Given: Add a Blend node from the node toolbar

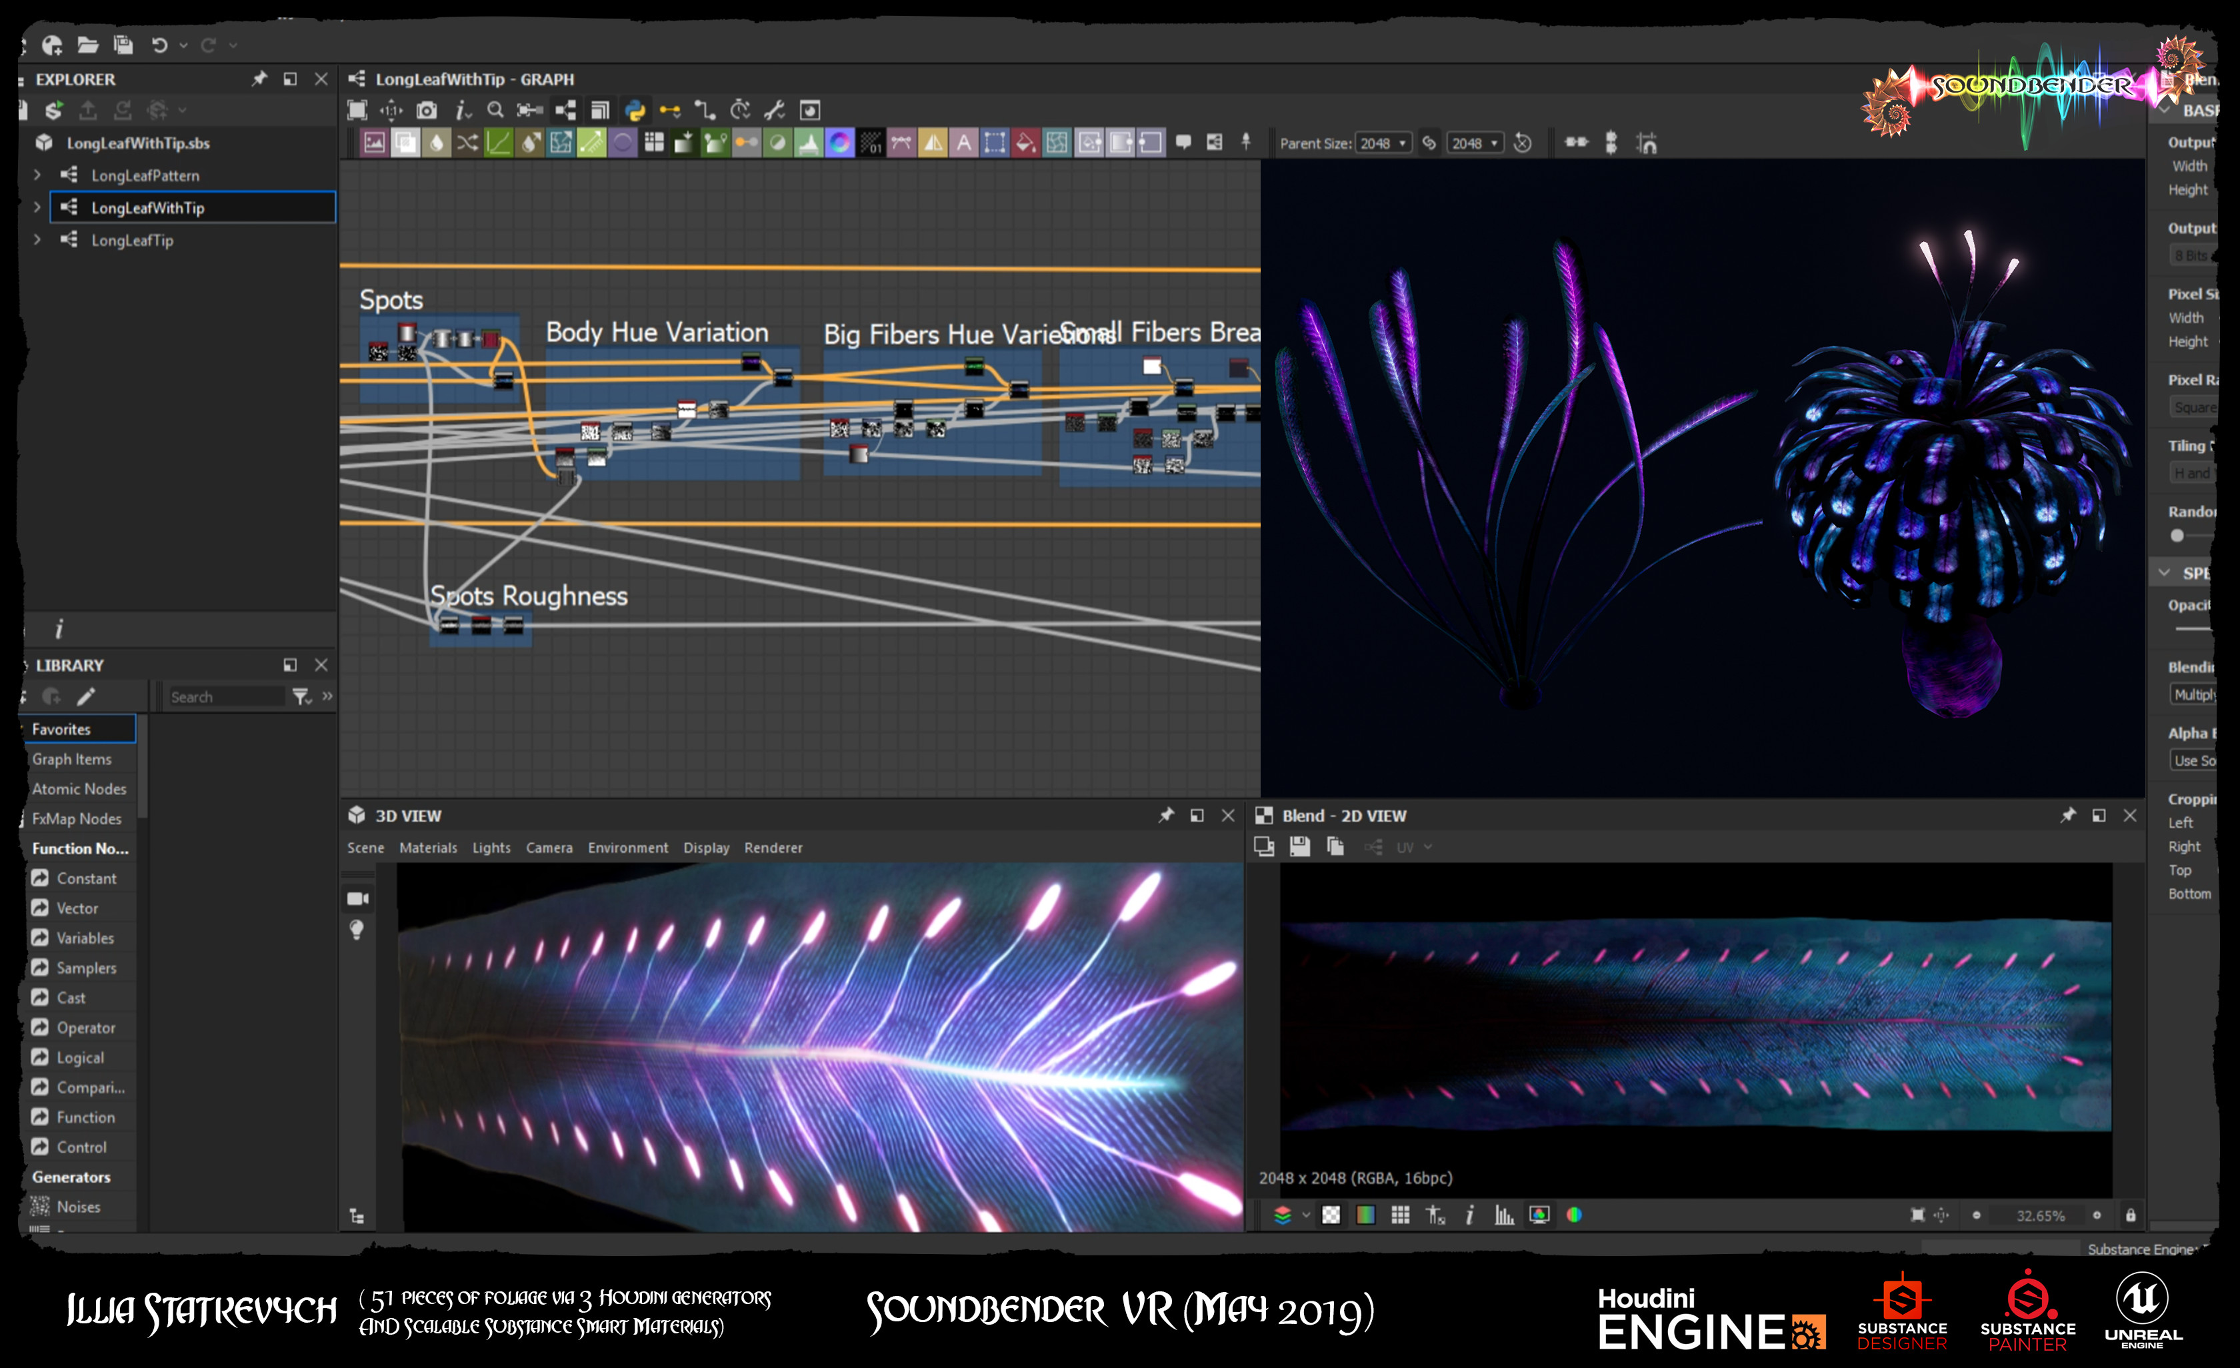Looking at the screenshot, I should [405, 143].
